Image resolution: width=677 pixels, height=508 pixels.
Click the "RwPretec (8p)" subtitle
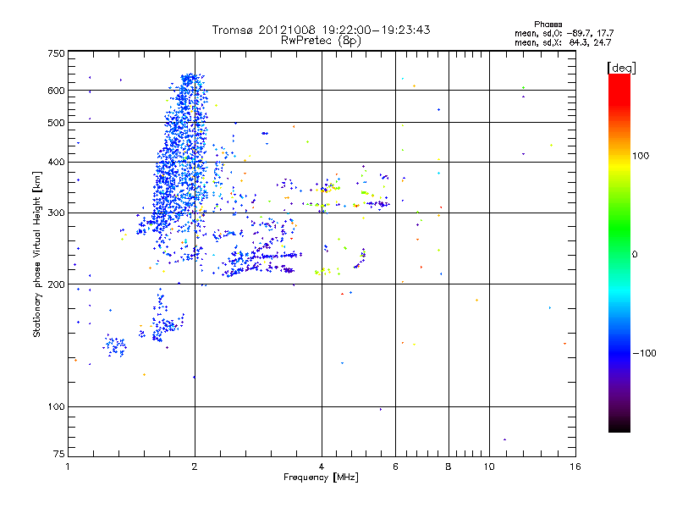[x=321, y=41]
